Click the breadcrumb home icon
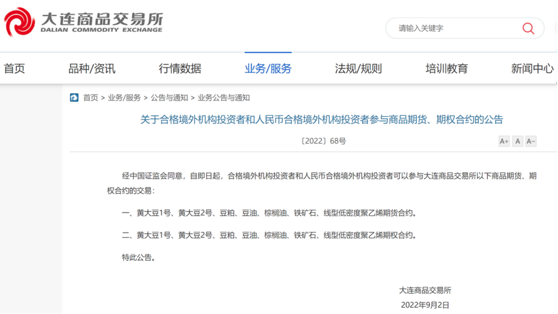Viewport: 558px width, 314px height. pos(74,98)
